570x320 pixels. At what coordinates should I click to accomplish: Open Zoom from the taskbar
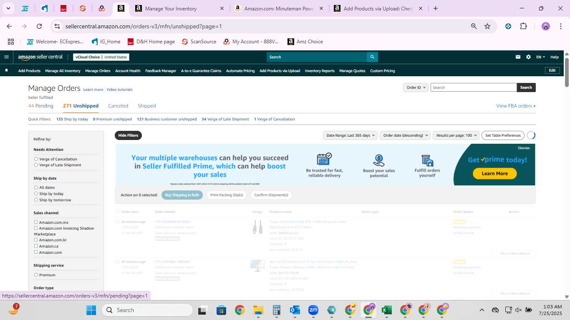point(313,310)
